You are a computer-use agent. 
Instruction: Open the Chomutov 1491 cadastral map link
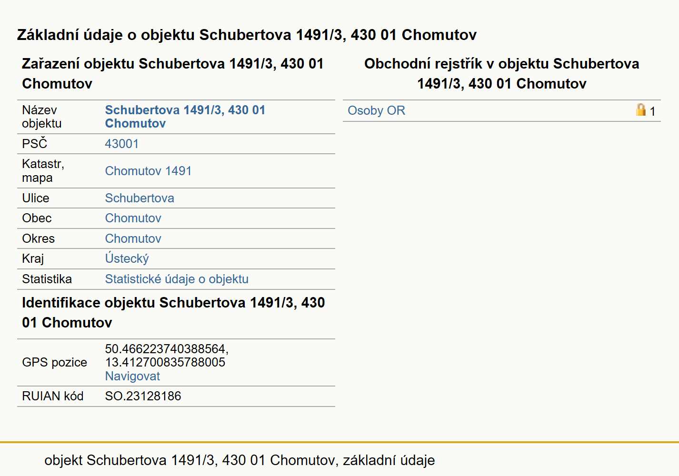pos(148,171)
